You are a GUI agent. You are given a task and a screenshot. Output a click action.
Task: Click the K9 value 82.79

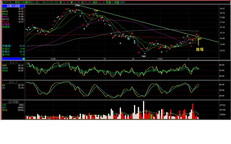[21, 85]
